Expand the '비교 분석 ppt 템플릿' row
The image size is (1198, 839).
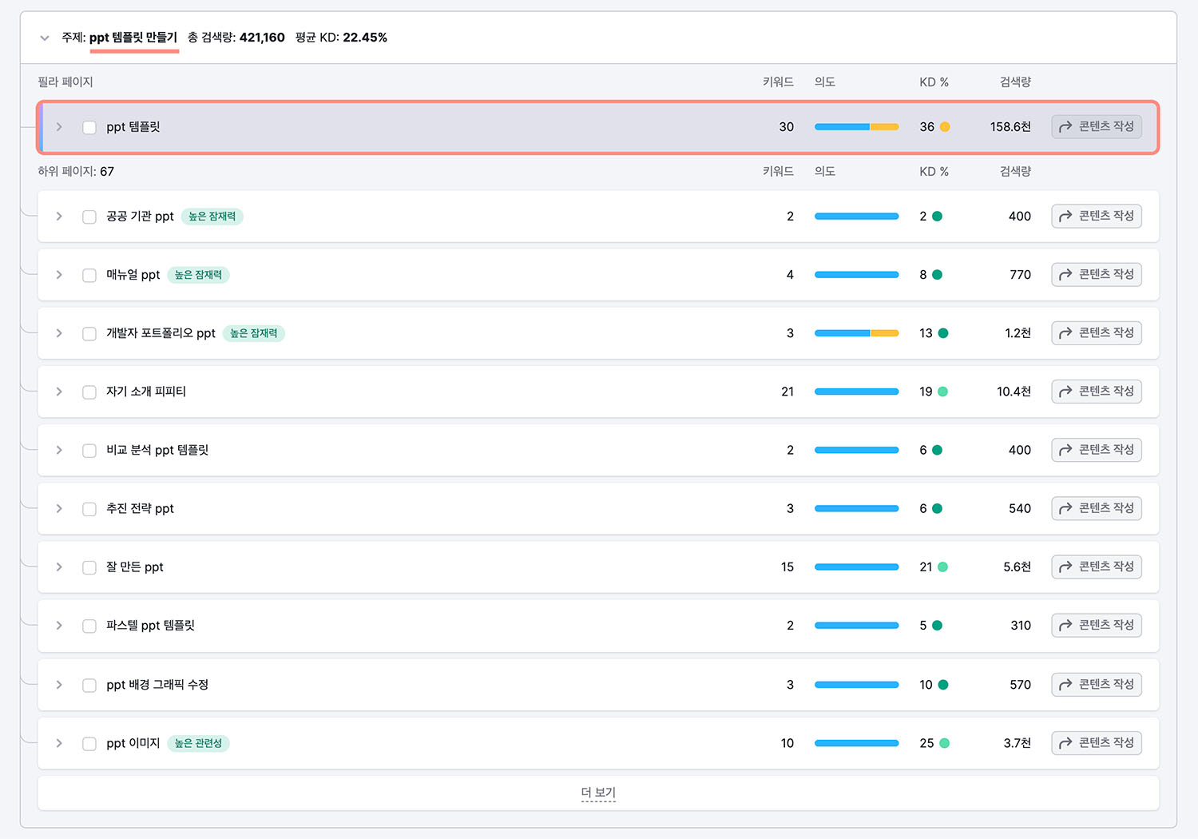[x=59, y=450]
